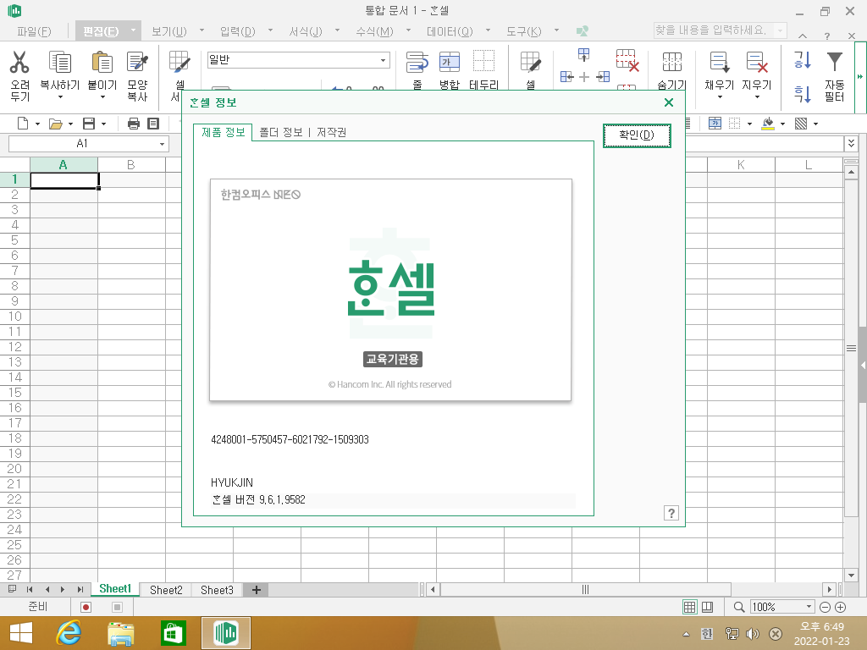Select the Format Painter (모양 복사) icon
This screenshot has width=867, height=650.
pyautogui.click(x=137, y=62)
